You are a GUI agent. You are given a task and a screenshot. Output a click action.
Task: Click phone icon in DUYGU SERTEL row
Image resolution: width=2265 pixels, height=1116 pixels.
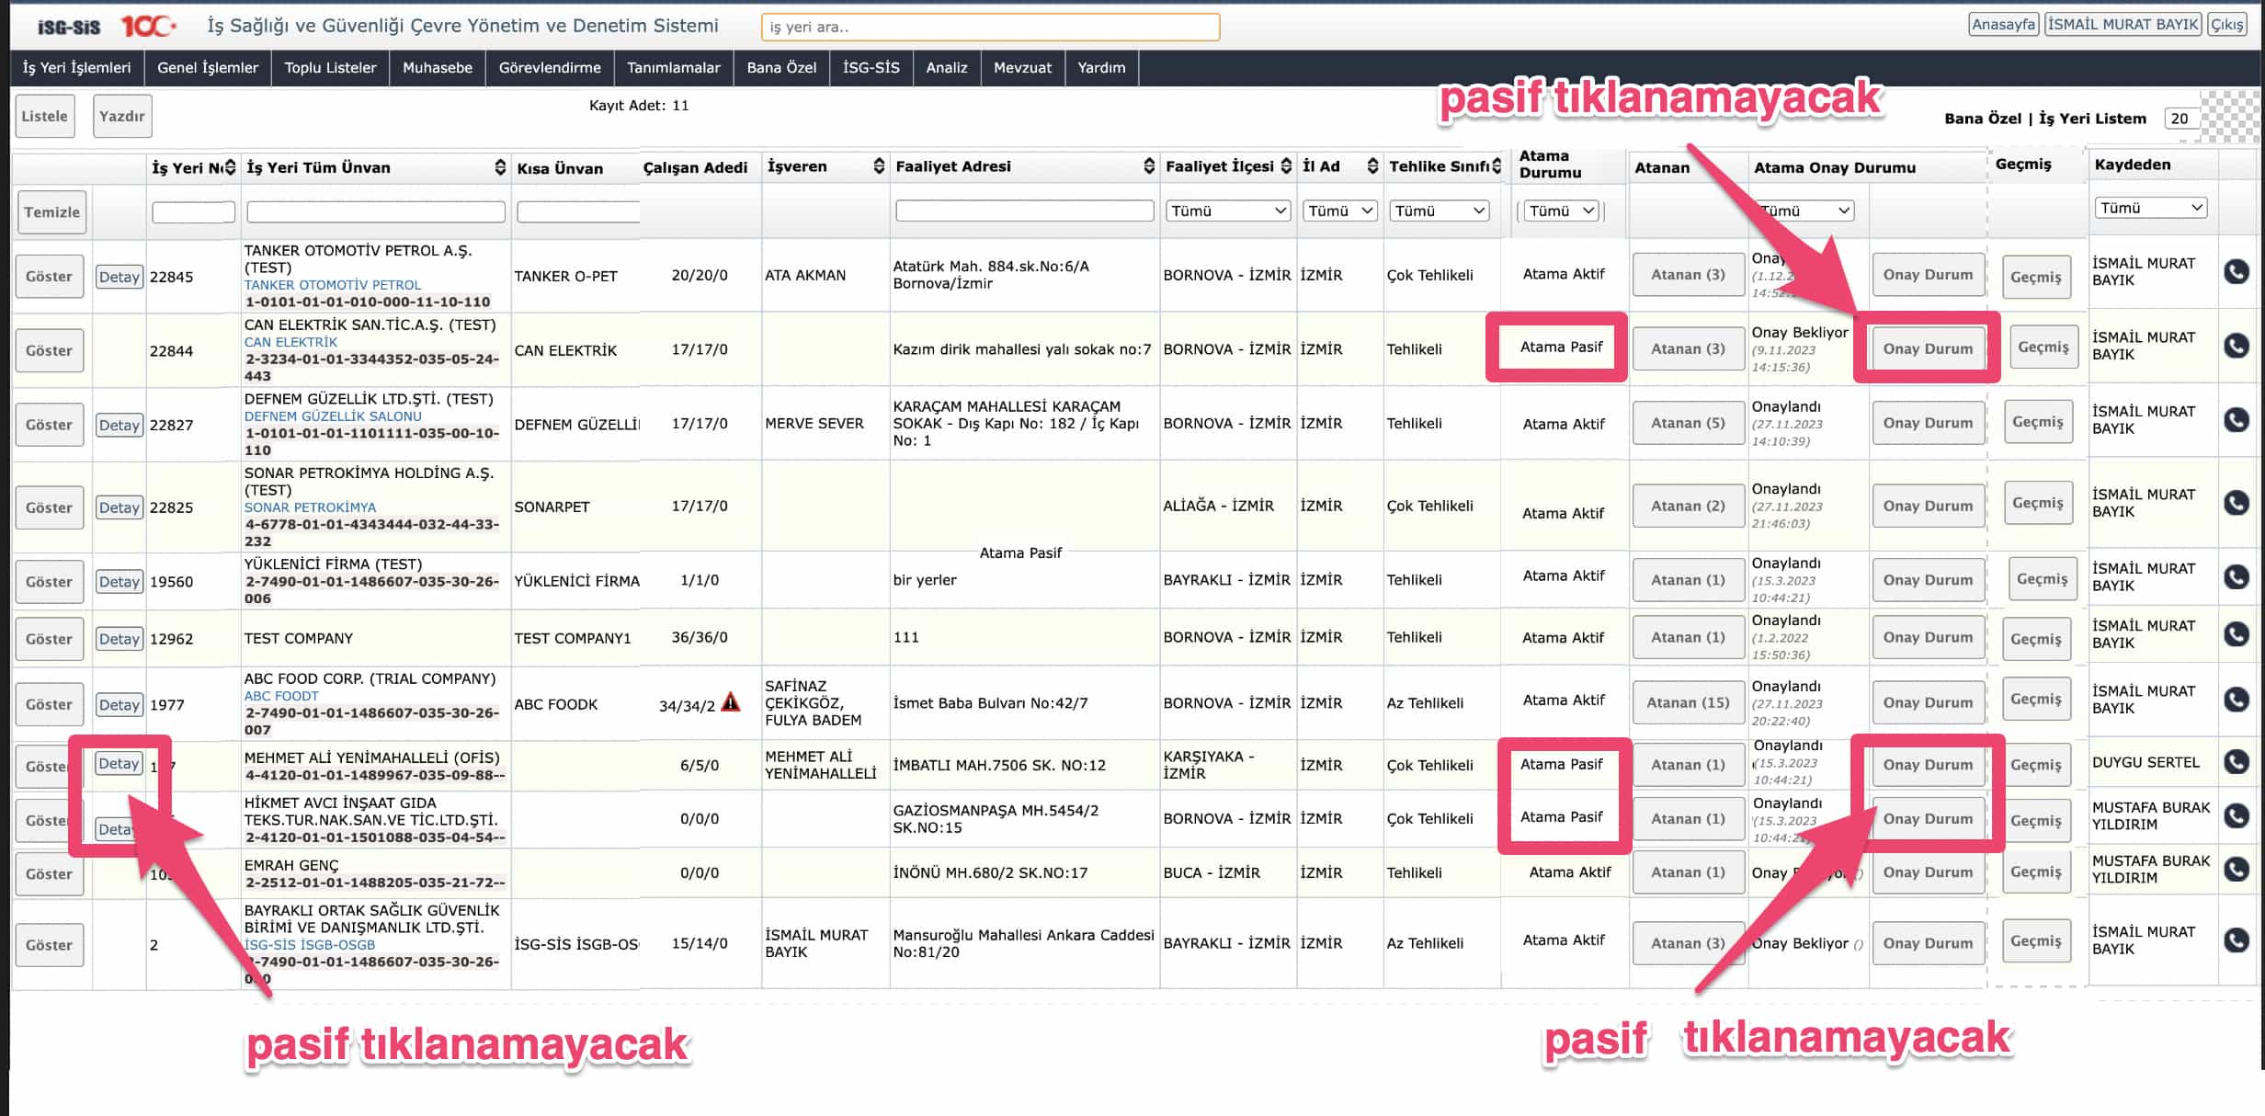tap(2236, 762)
